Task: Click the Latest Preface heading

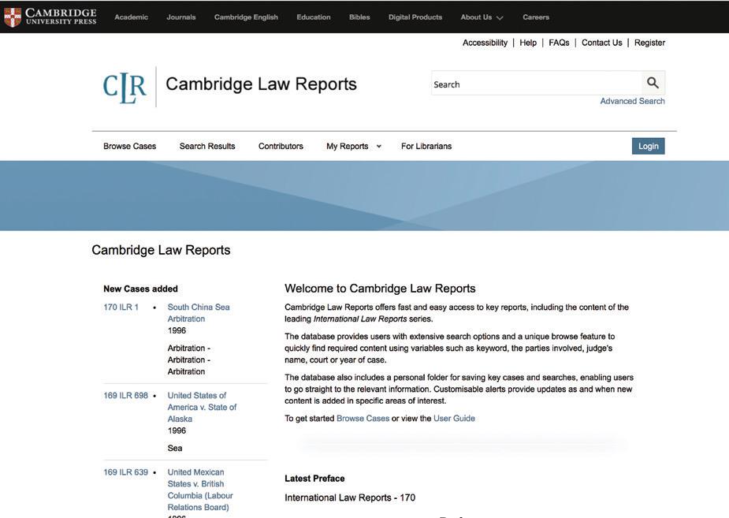Action: tap(314, 479)
